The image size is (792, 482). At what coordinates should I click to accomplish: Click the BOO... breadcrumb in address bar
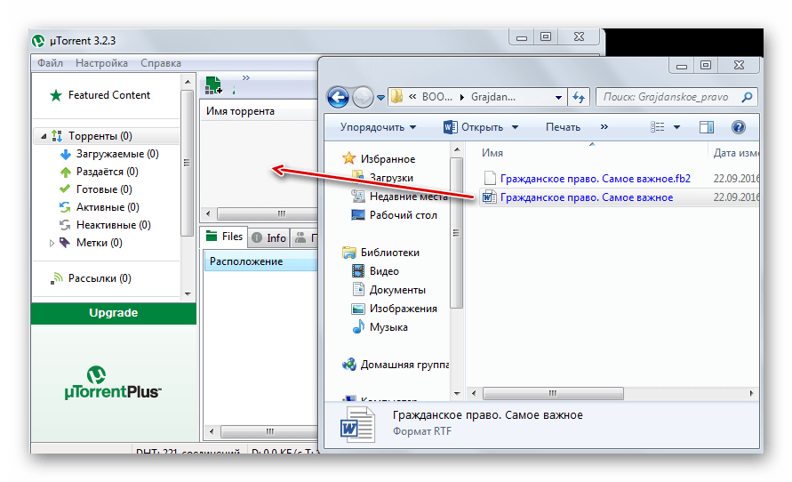click(x=437, y=97)
